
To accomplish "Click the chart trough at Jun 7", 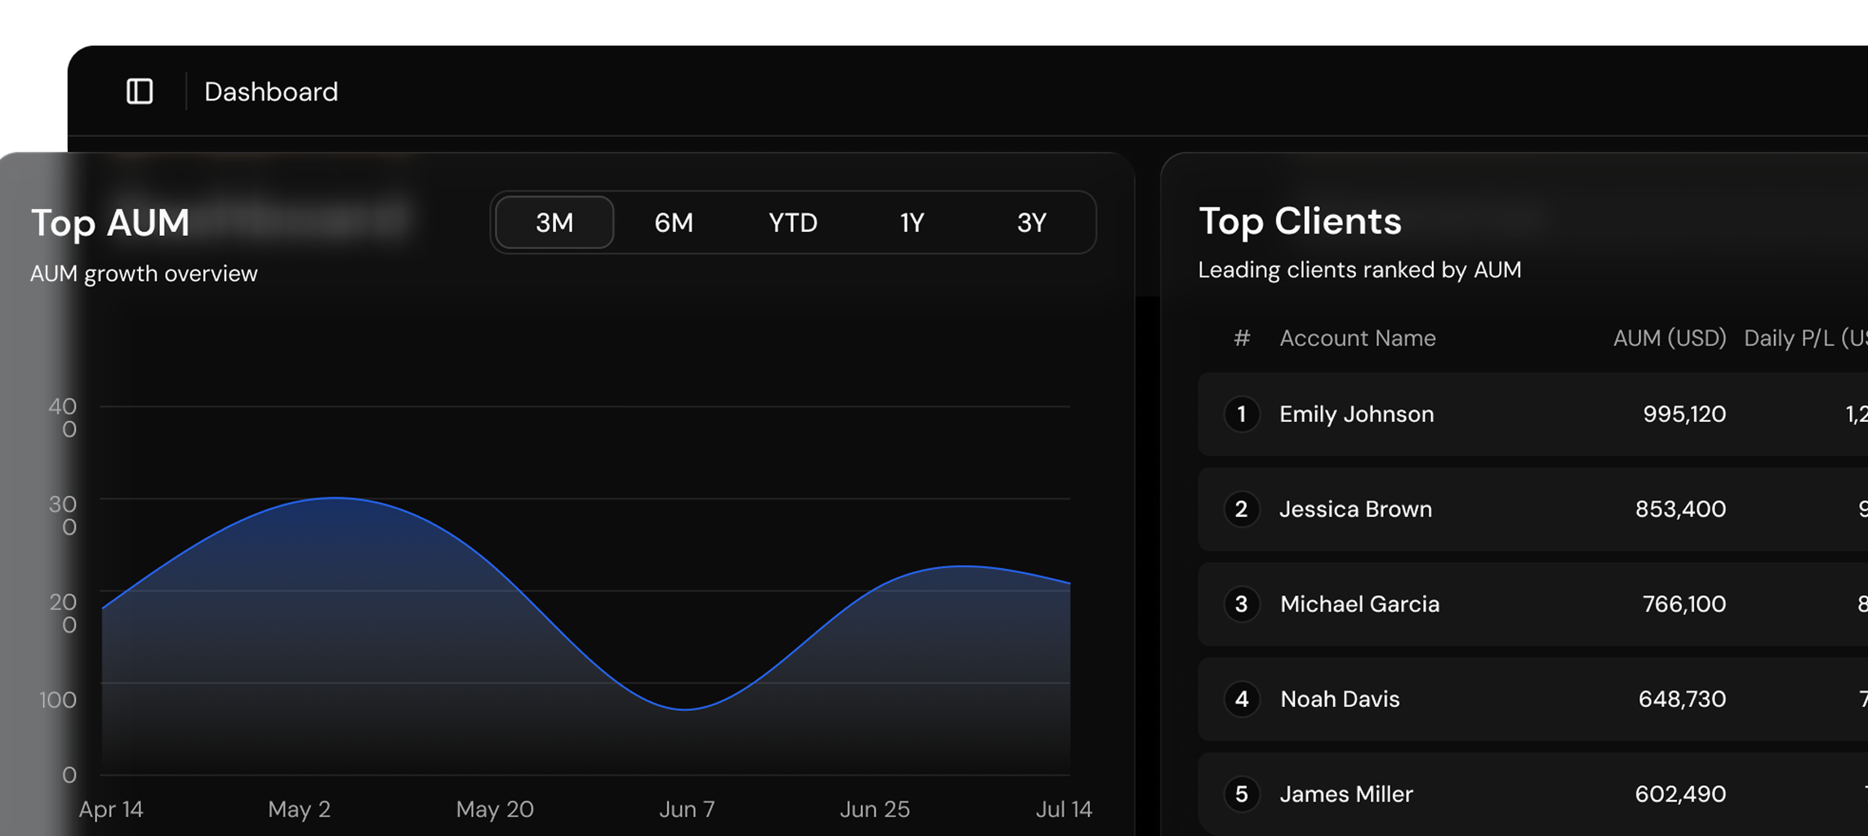I will (686, 709).
